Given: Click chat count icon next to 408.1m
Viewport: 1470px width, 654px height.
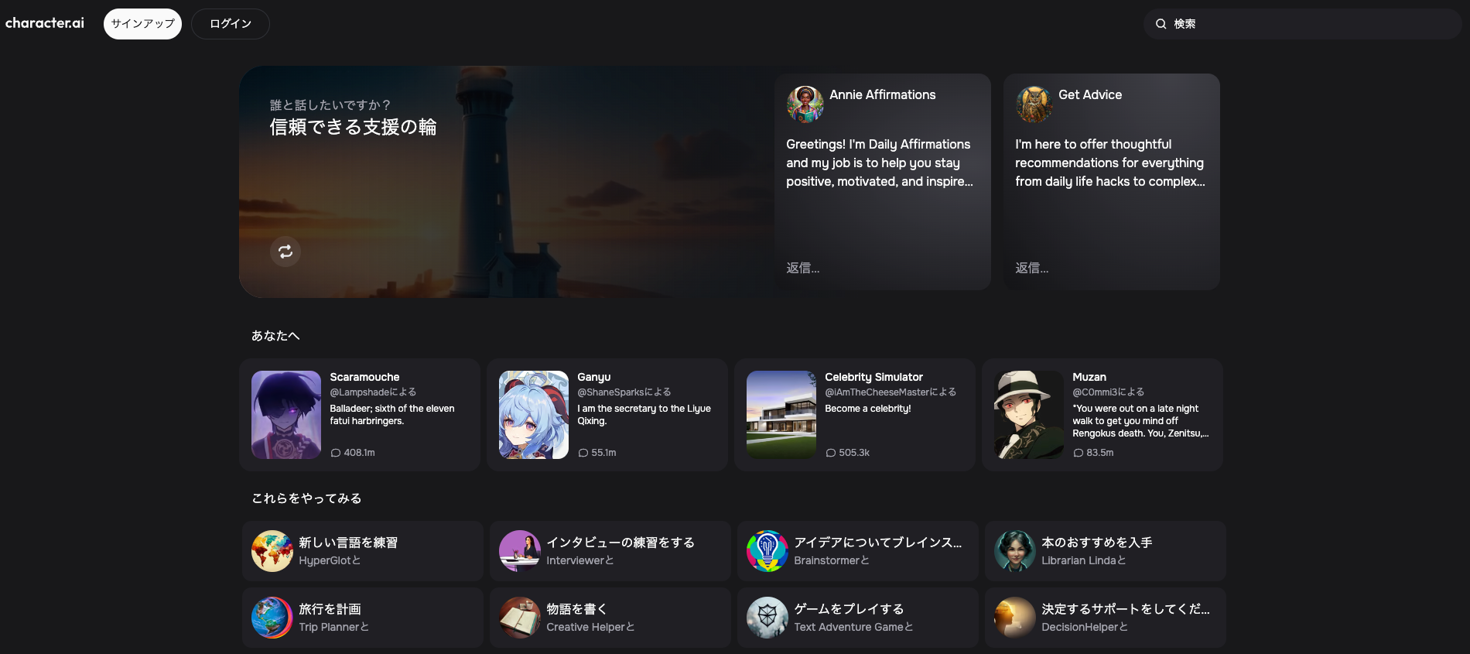Looking at the screenshot, I should tap(336, 453).
